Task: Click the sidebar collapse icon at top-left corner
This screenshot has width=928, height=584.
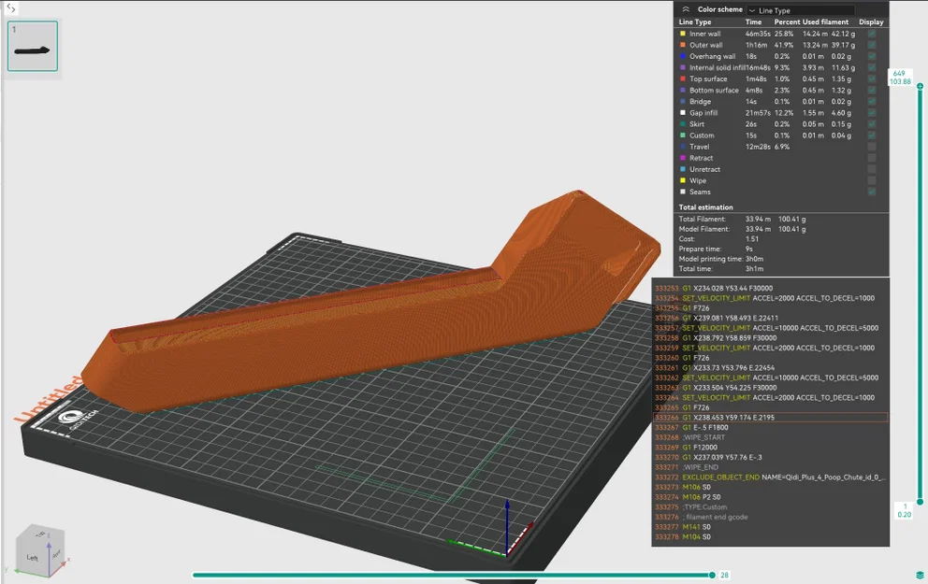Action: tap(10, 8)
